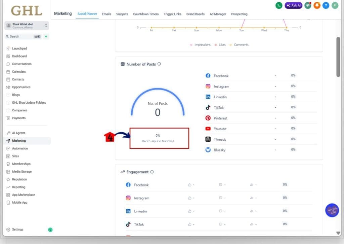
Task: Click the scrollbar down arrow
Action: (338, 233)
